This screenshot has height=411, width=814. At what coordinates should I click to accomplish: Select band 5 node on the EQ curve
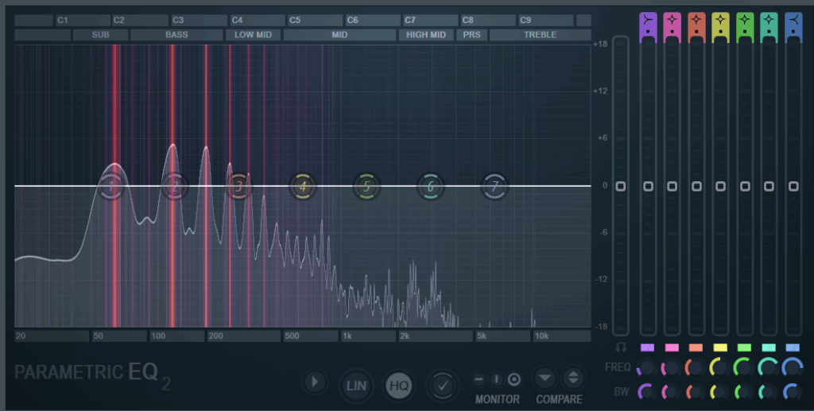pyautogui.click(x=366, y=187)
